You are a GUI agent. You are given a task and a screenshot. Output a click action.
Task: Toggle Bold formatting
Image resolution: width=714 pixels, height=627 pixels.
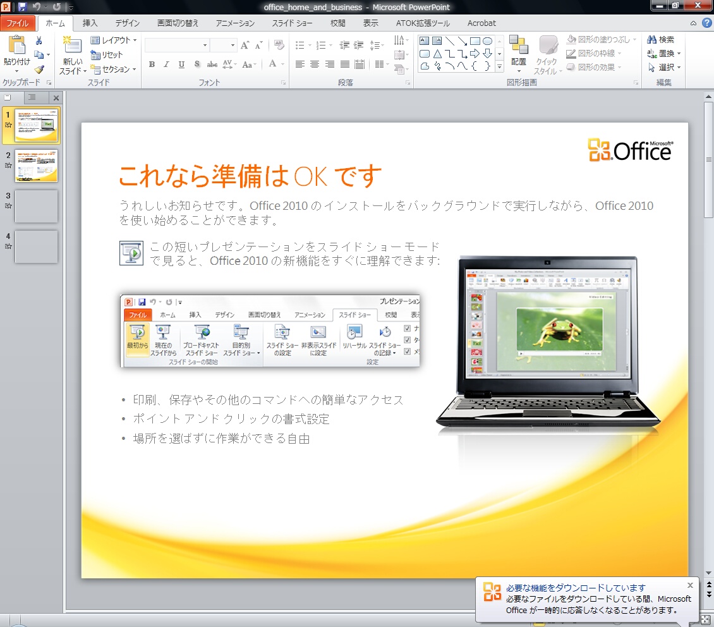pos(152,64)
